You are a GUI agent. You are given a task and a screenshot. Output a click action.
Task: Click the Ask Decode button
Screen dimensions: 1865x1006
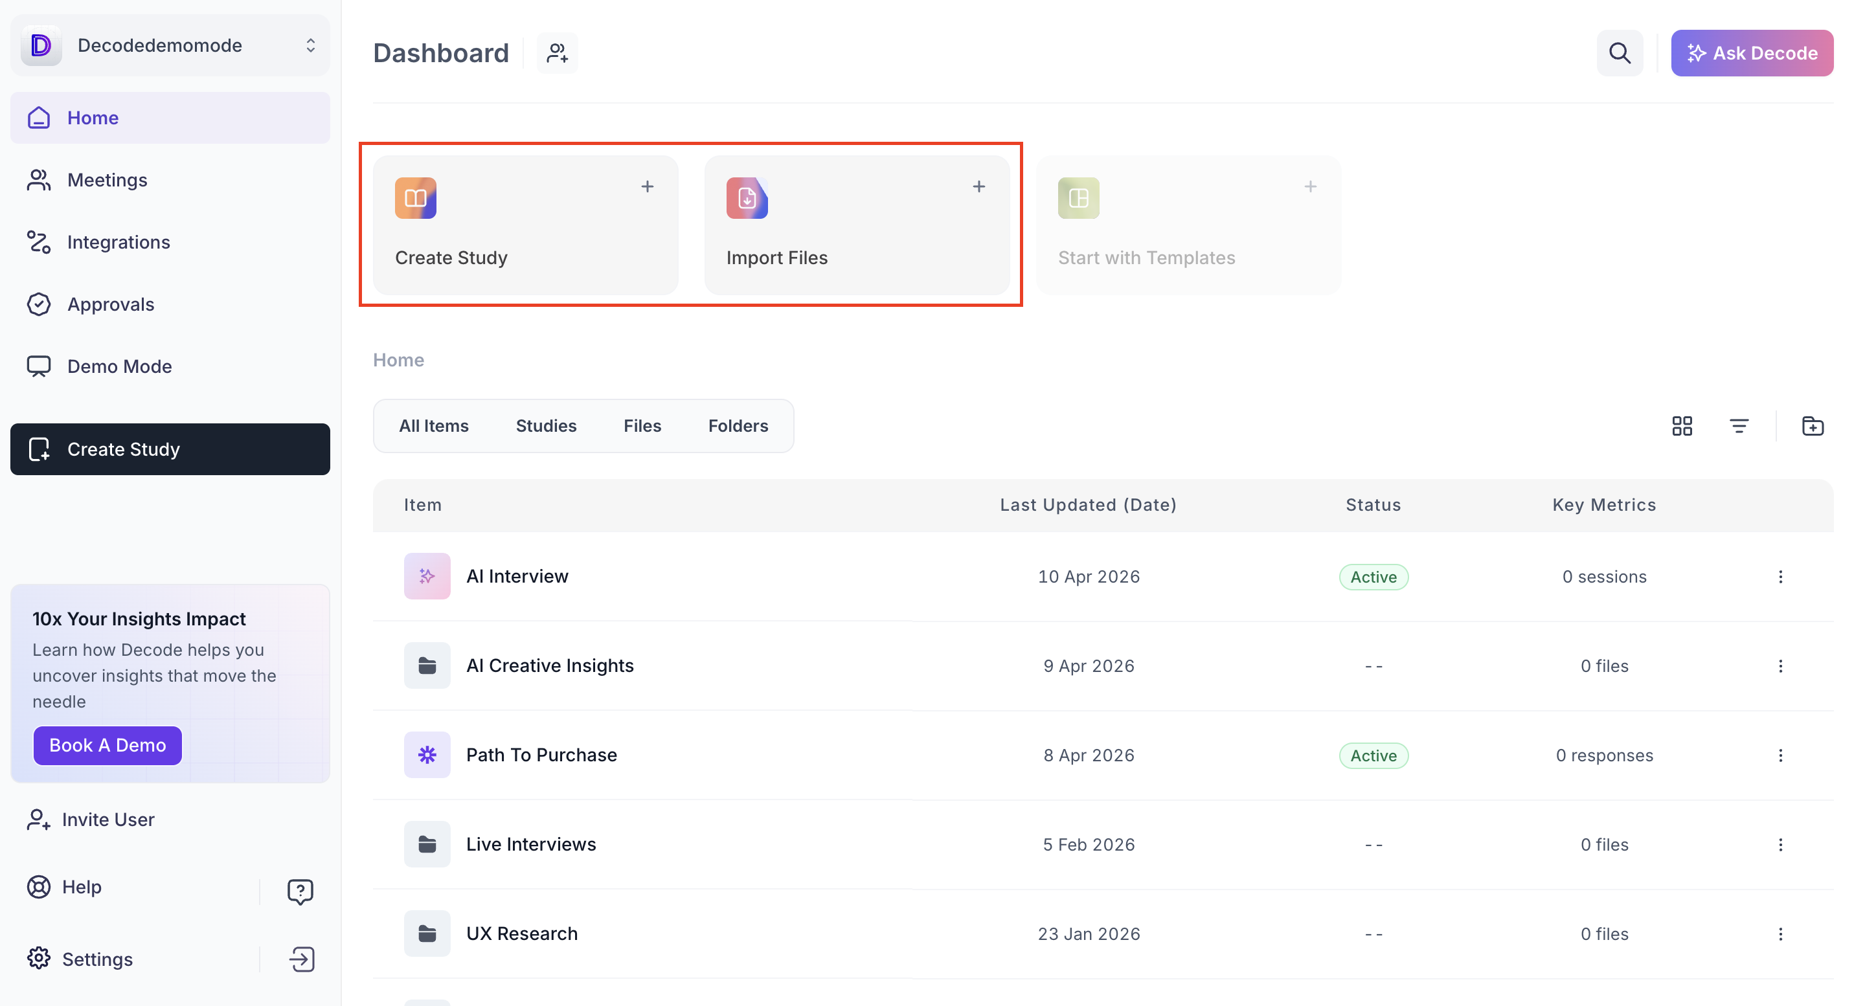point(1751,53)
